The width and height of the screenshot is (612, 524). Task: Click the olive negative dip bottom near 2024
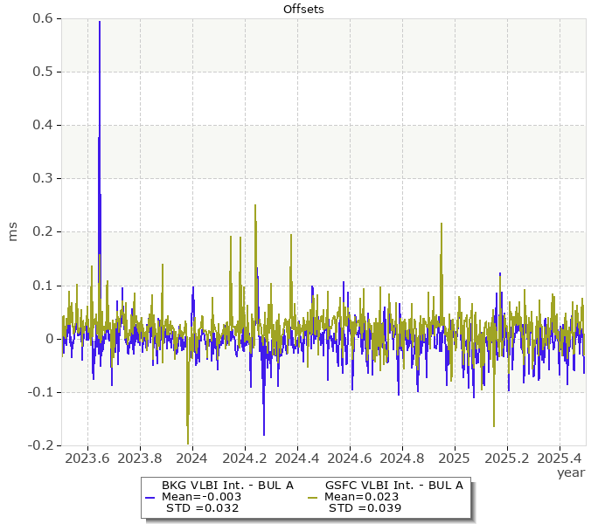[x=188, y=444]
